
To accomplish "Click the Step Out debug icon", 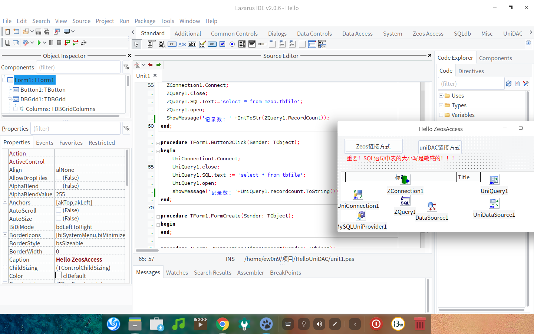I will click(x=84, y=43).
